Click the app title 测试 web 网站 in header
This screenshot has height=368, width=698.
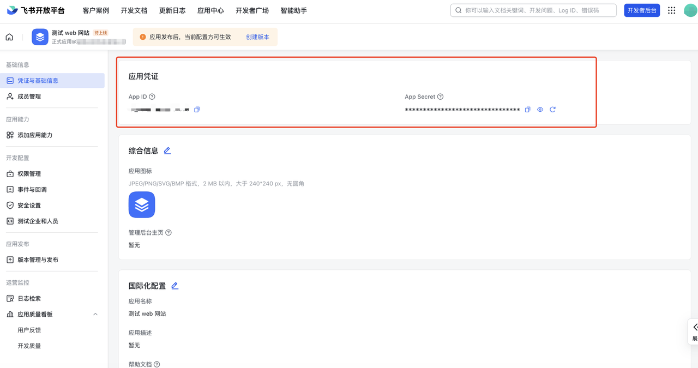point(70,33)
